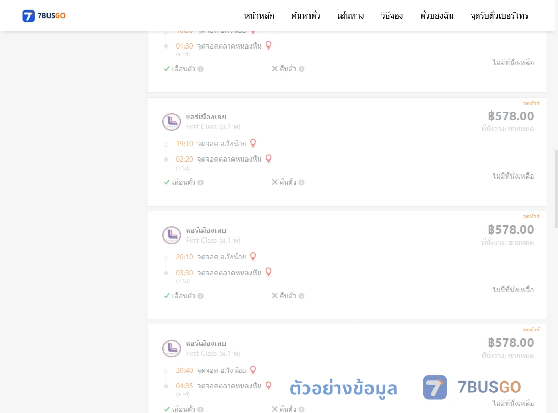558x413 pixels.
Task: Click แอร์เมืองเลย name in 20:10 trip
Action: coord(206,230)
